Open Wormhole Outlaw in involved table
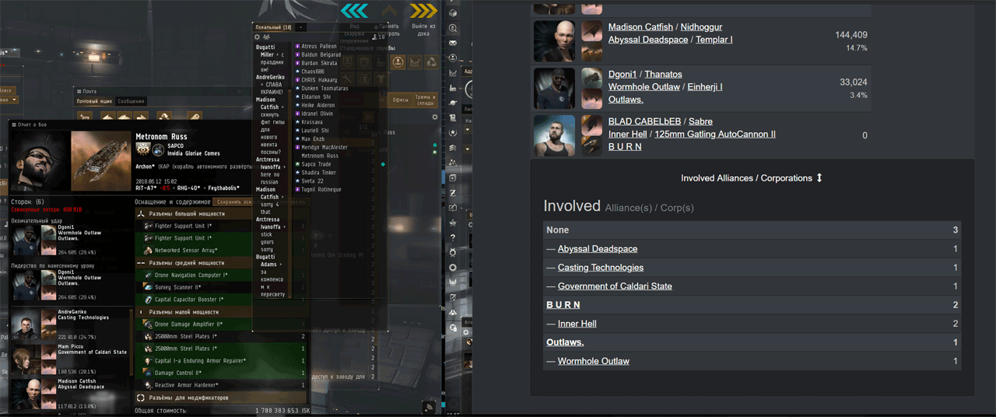 click(x=594, y=361)
